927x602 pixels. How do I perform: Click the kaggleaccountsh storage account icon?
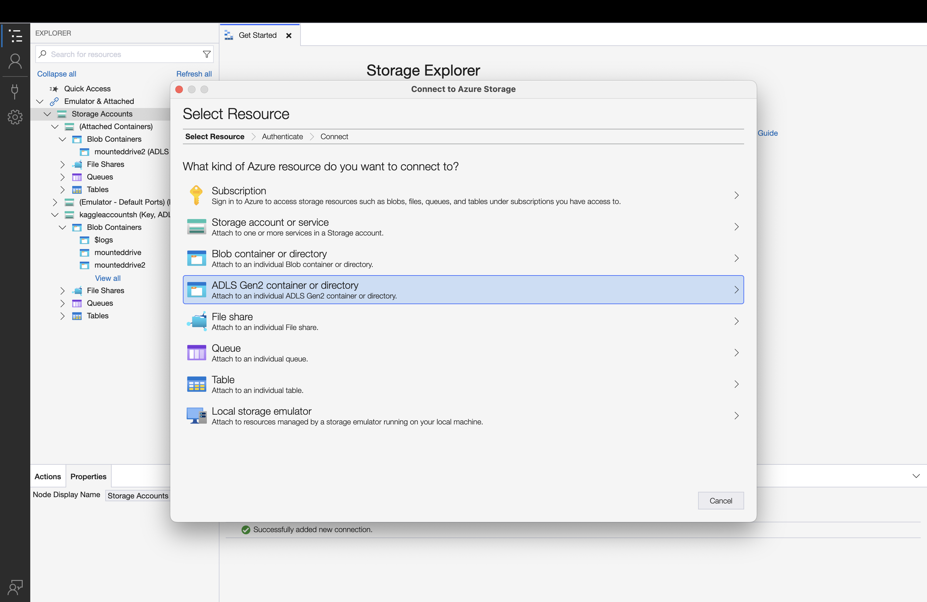(69, 215)
